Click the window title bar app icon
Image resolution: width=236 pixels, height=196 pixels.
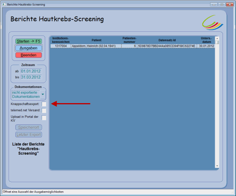[4, 4]
